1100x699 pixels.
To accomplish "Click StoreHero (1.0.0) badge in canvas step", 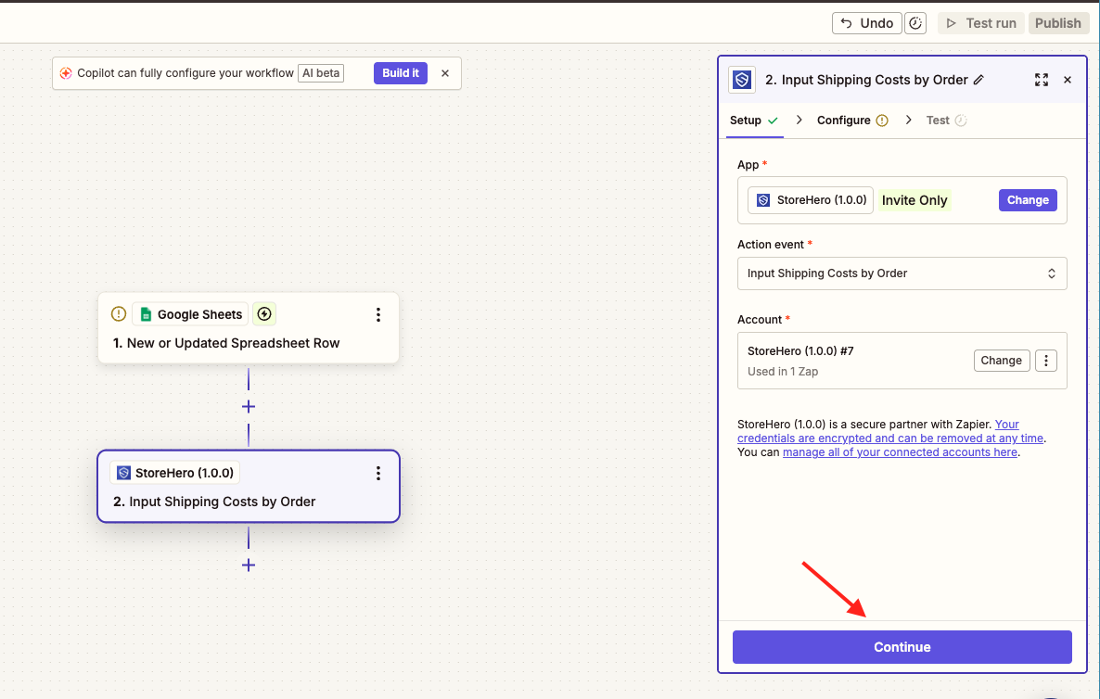I will pyautogui.click(x=175, y=473).
